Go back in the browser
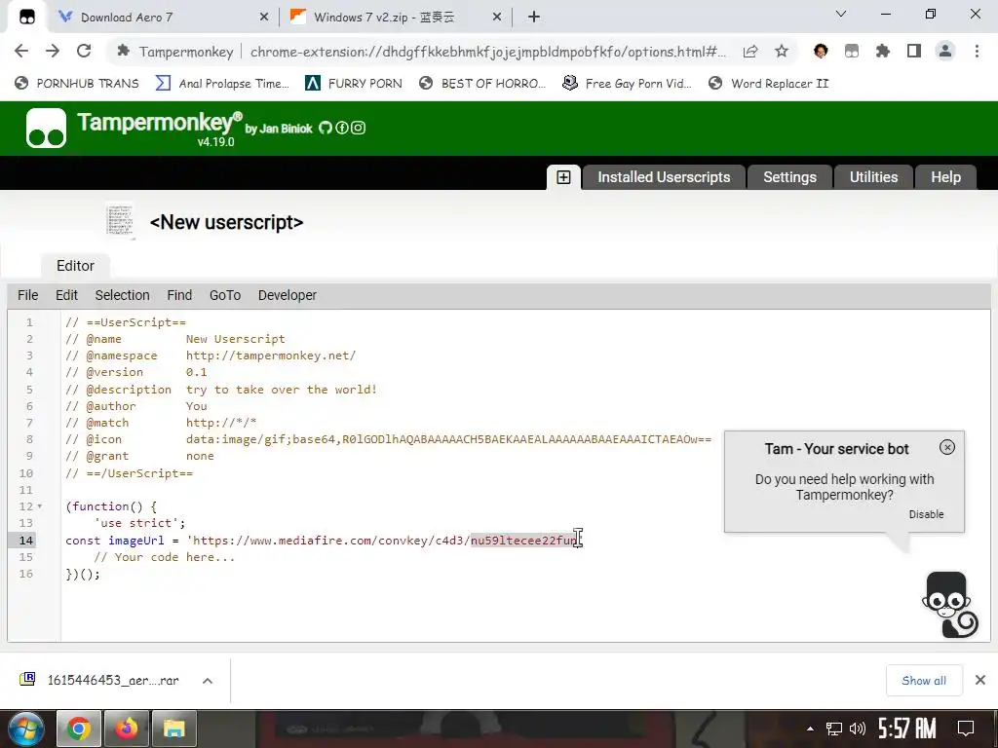 pos(21,52)
